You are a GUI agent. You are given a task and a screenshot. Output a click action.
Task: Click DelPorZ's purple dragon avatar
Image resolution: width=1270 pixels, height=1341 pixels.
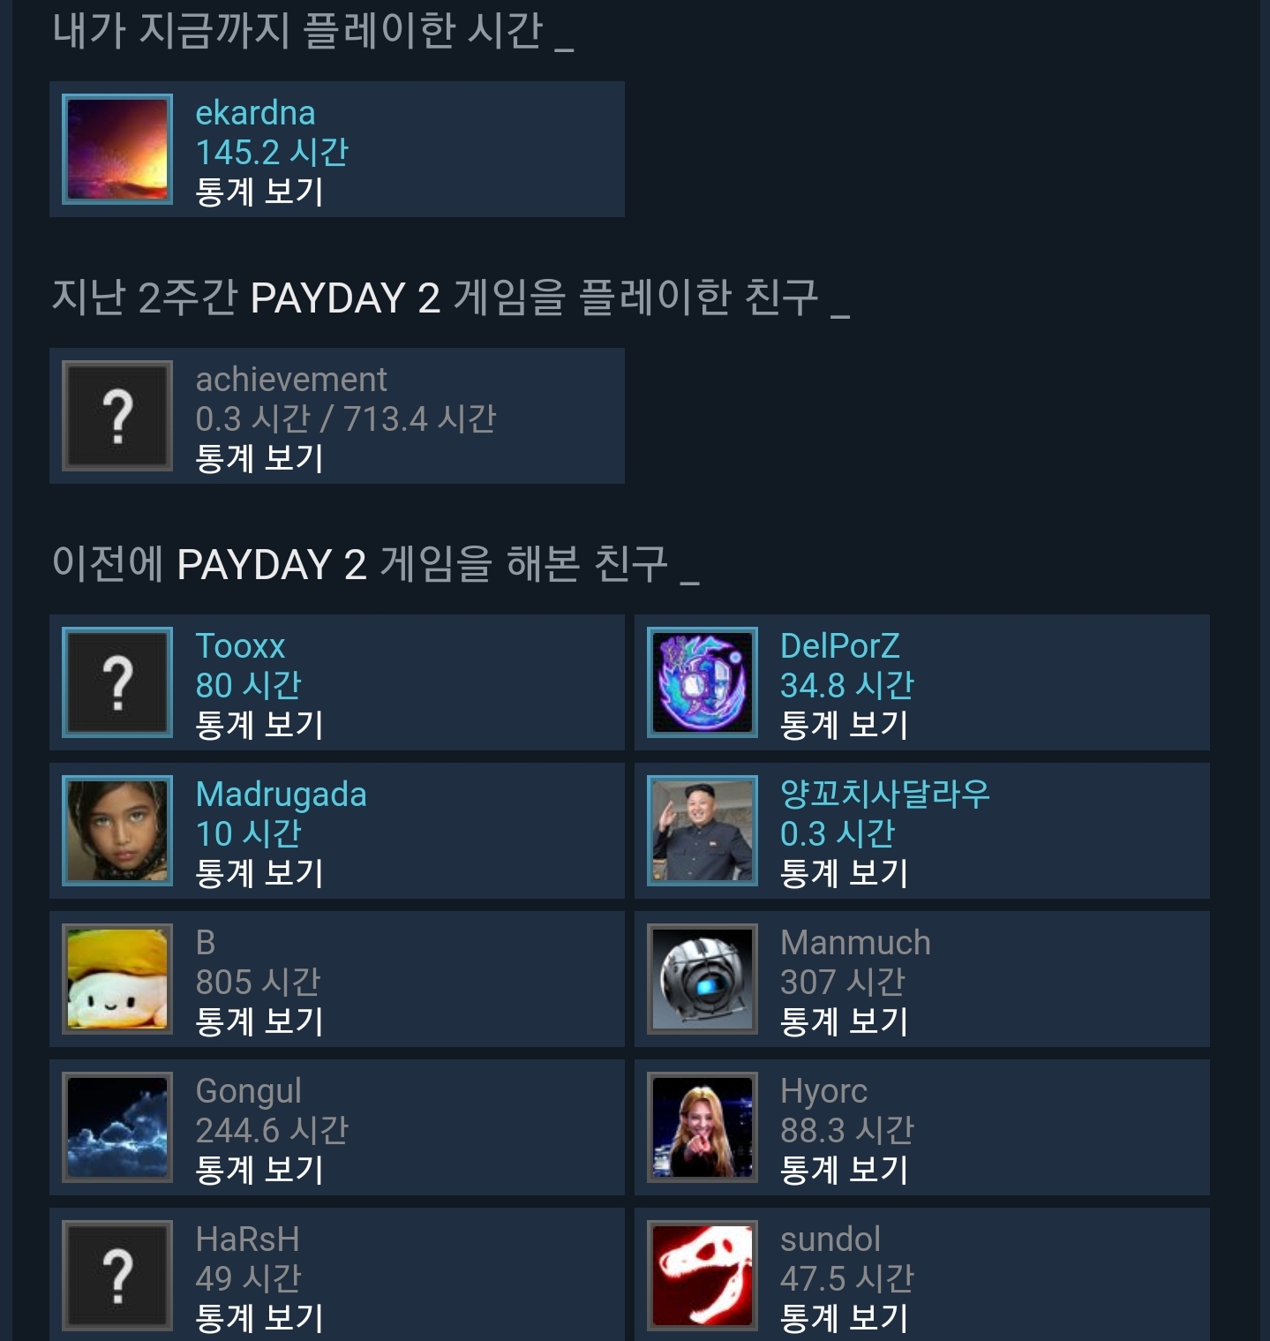[x=703, y=682]
